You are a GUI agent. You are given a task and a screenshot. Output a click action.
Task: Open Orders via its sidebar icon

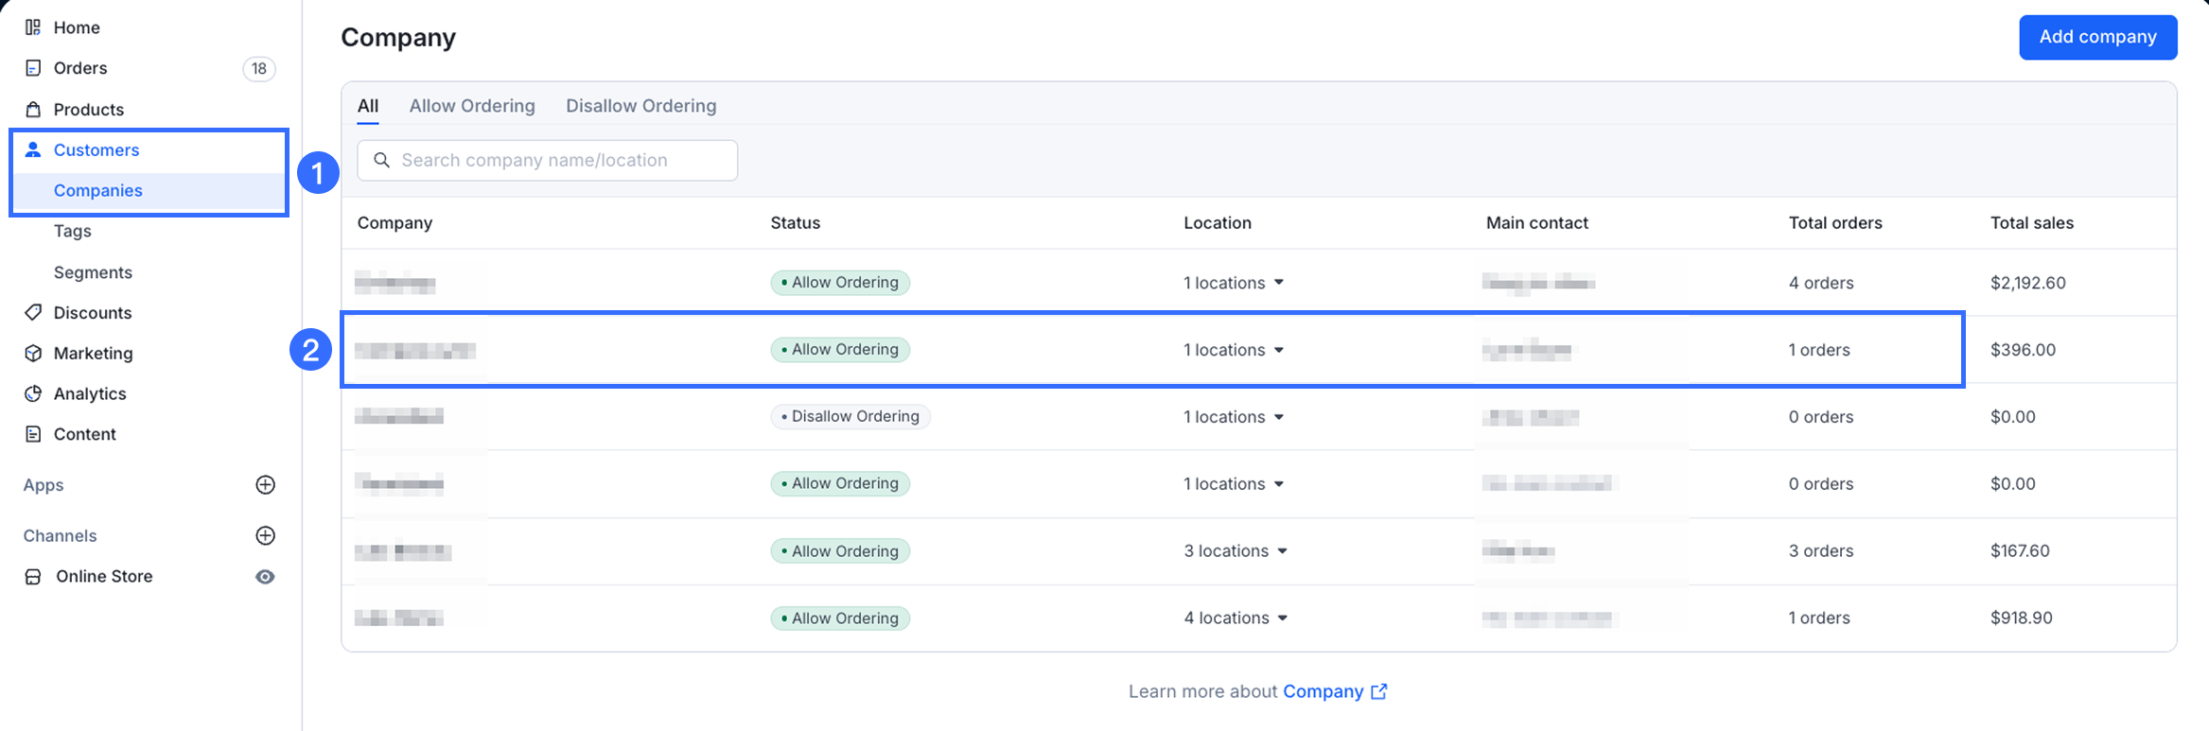33,68
